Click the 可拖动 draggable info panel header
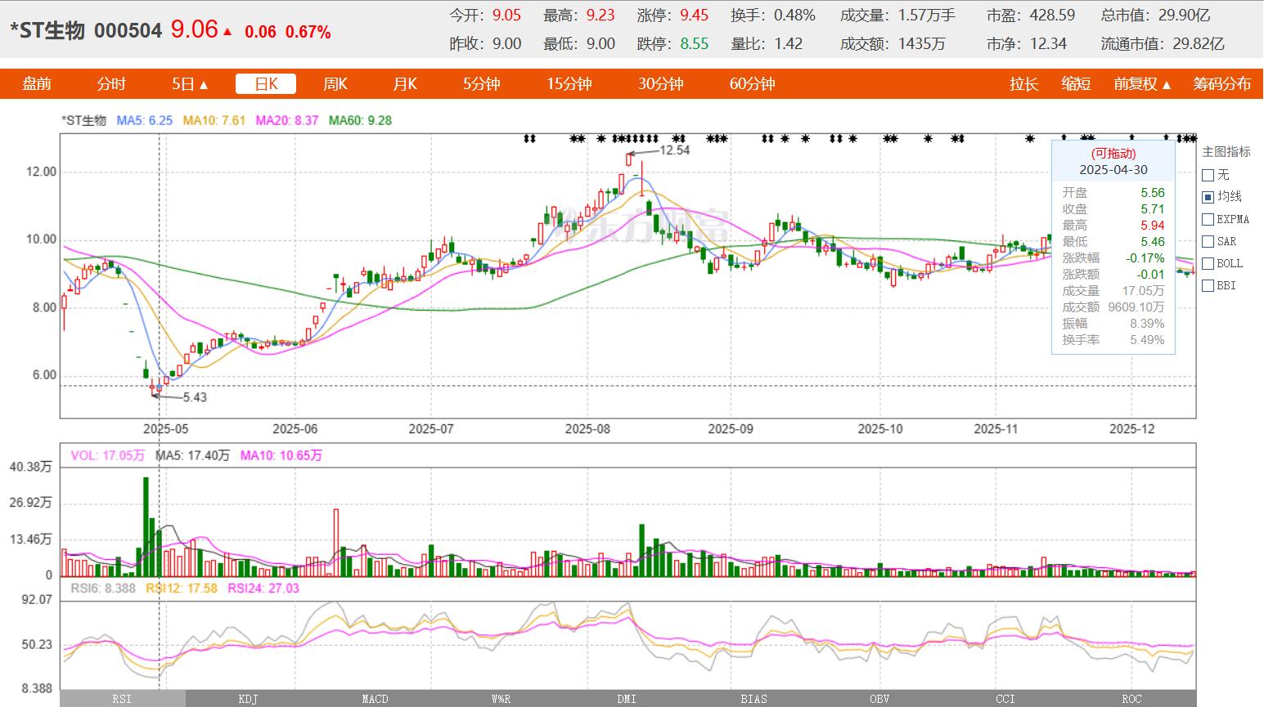The image size is (1264, 707). 1113,154
